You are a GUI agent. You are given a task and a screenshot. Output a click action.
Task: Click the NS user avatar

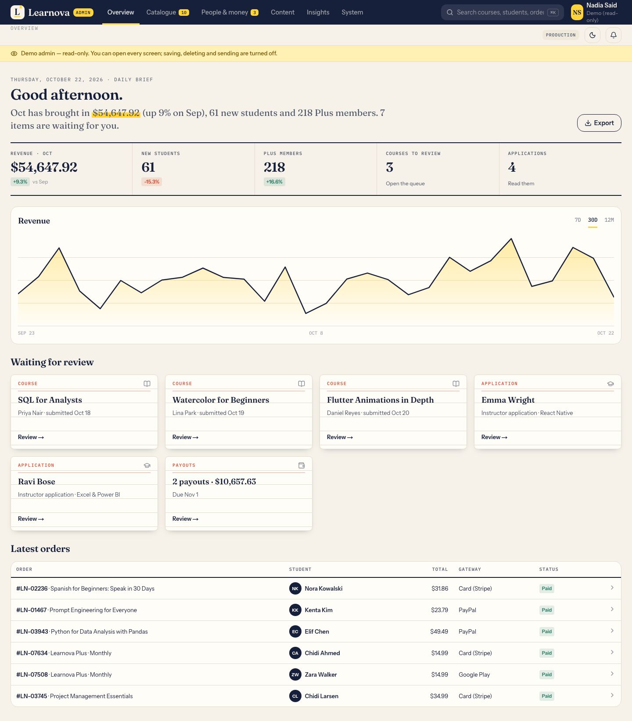[577, 12]
